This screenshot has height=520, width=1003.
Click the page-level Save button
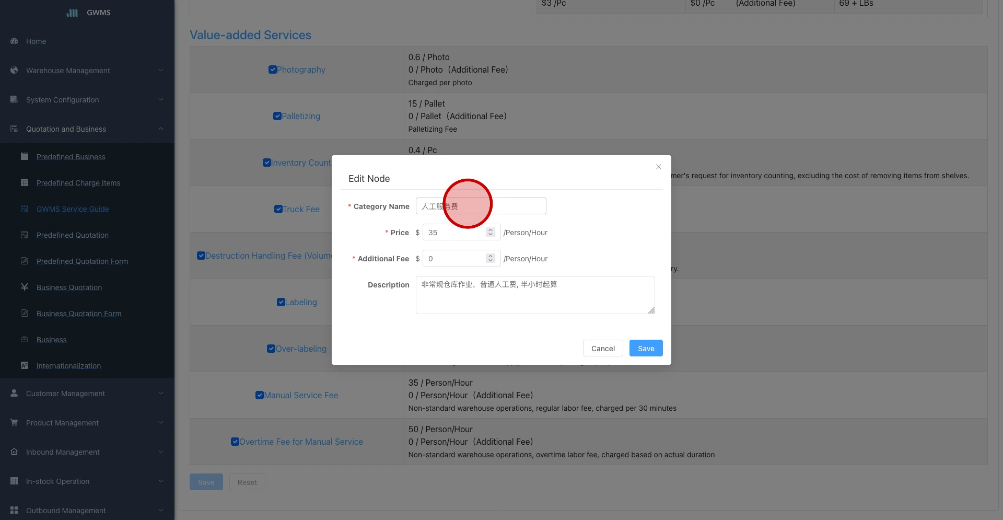(206, 482)
